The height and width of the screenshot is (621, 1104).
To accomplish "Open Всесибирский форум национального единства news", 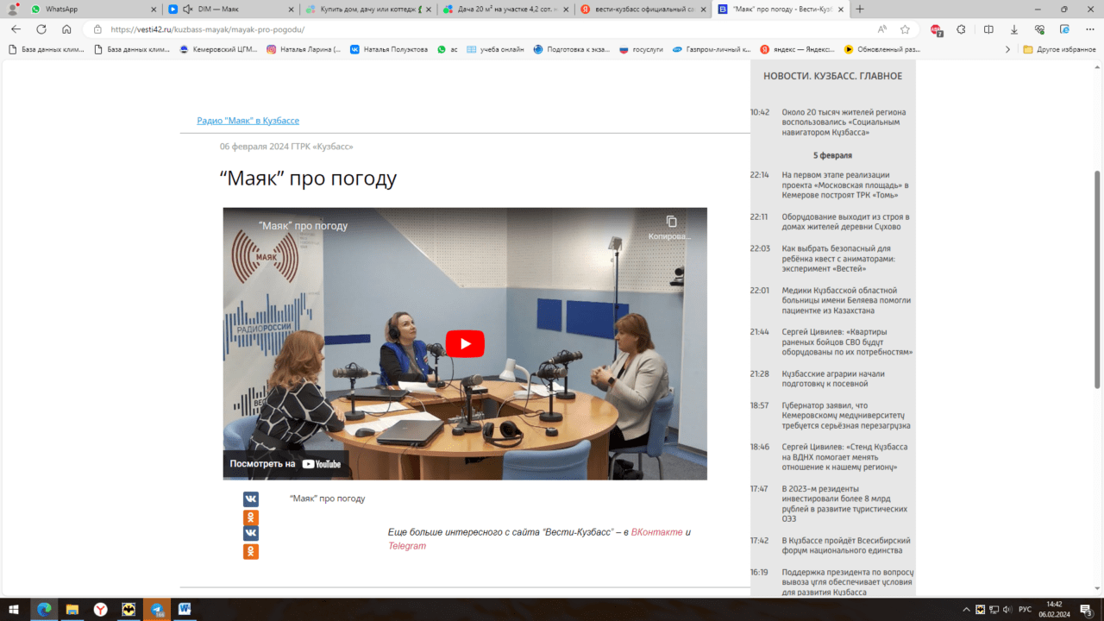I will pyautogui.click(x=846, y=546).
